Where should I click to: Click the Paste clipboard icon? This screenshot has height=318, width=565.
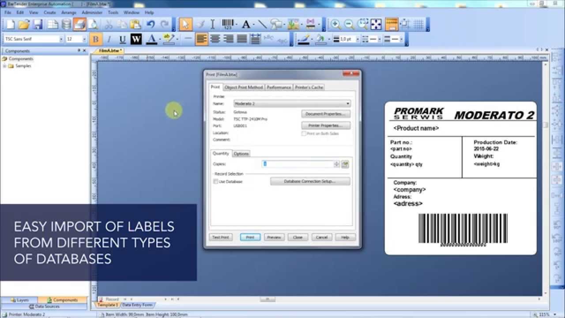click(136, 24)
